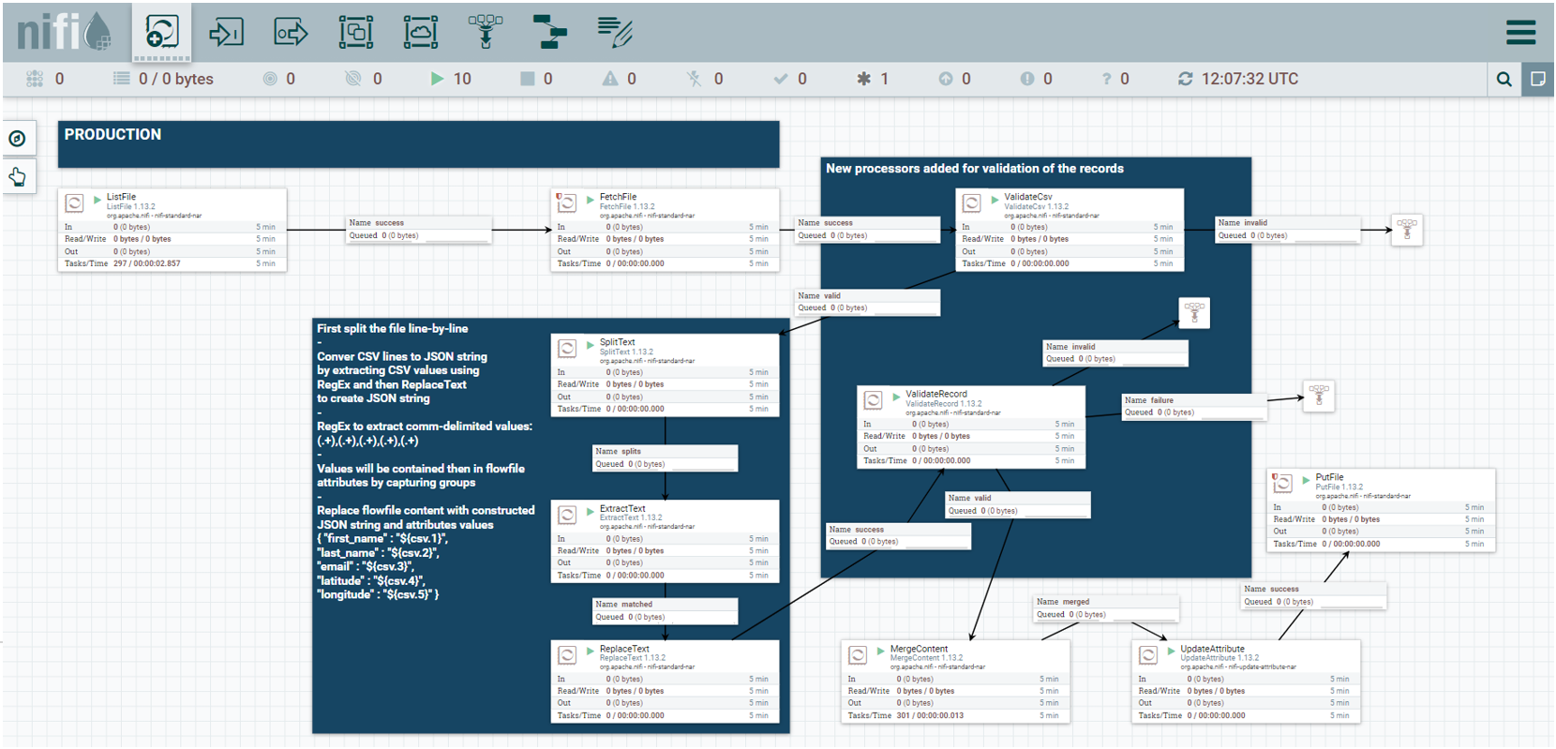Select the ValidateRecord processor
1556x749 pixels.
tap(971, 427)
